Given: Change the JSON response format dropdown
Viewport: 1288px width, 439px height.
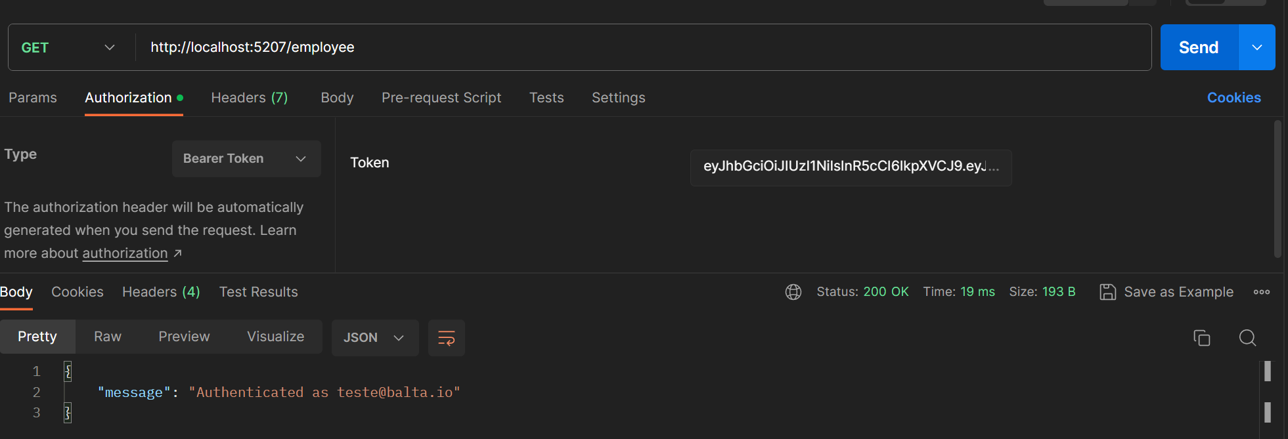Looking at the screenshot, I should (375, 338).
